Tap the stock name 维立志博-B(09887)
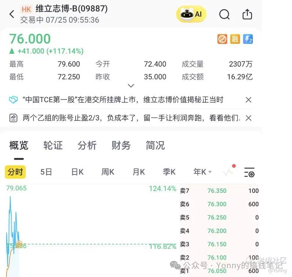The image size is (292, 277). pos(72,8)
